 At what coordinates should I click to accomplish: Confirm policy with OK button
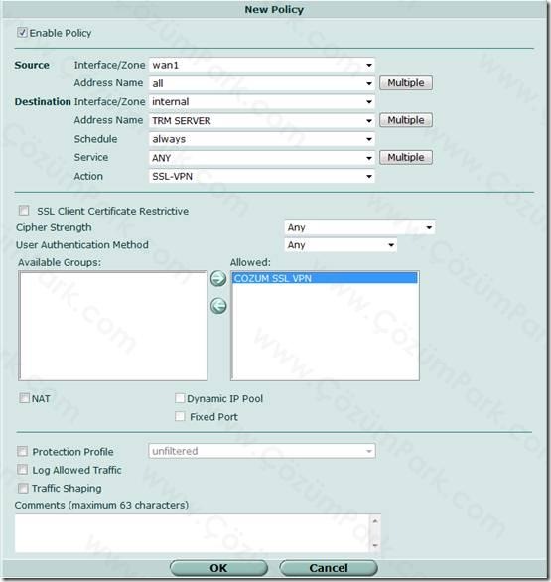tap(218, 568)
